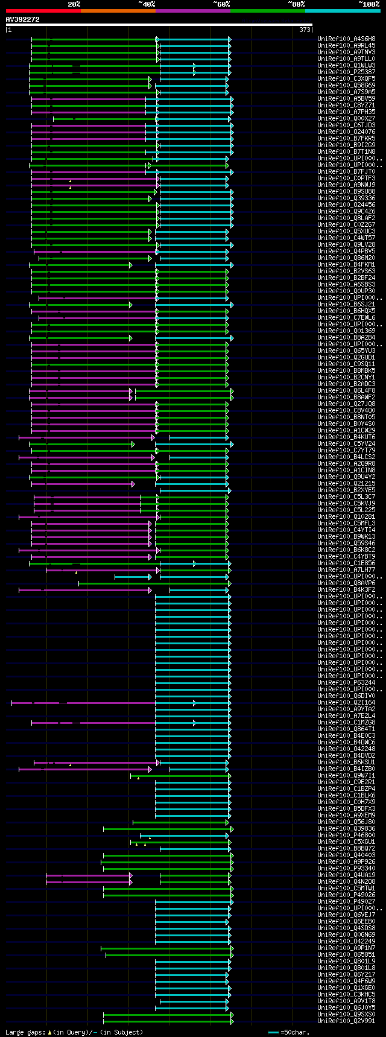Select hit UniRef100_P25387
The height and width of the screenshot is (1037, 386).
click(x=346, y=72)
